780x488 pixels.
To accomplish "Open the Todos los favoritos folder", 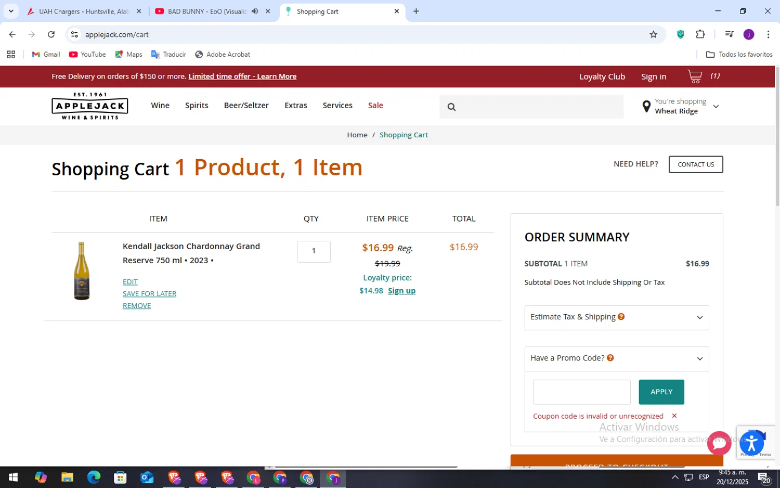I will [x=739, y=54].
